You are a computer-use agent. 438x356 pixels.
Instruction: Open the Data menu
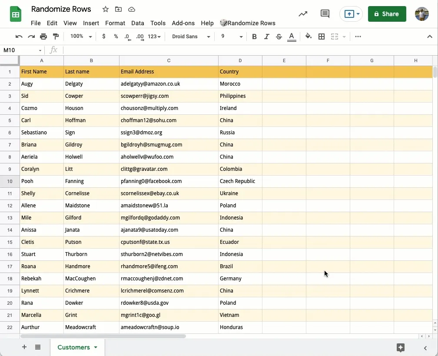tap(138, 23)
